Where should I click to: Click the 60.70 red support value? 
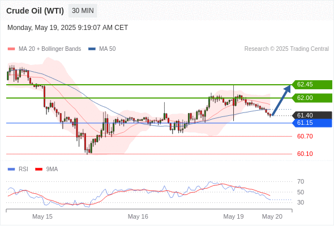click(x=305, y=136)
